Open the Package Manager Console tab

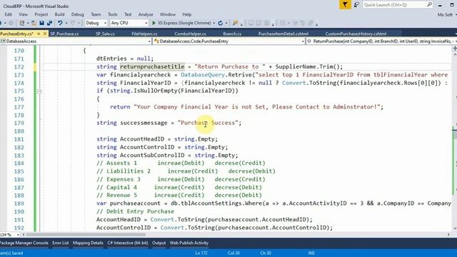pos(24,243)
